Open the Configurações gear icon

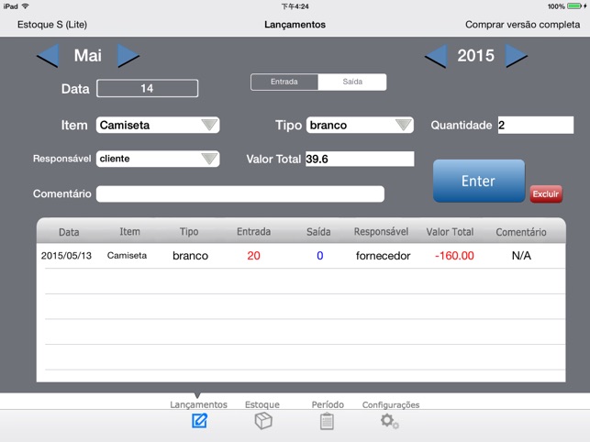(x=389, y=421)
